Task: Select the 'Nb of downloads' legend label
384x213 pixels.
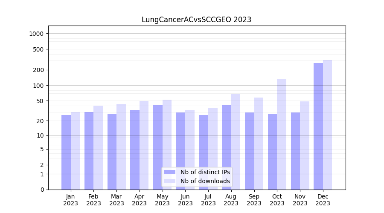Action: (205, 181)
